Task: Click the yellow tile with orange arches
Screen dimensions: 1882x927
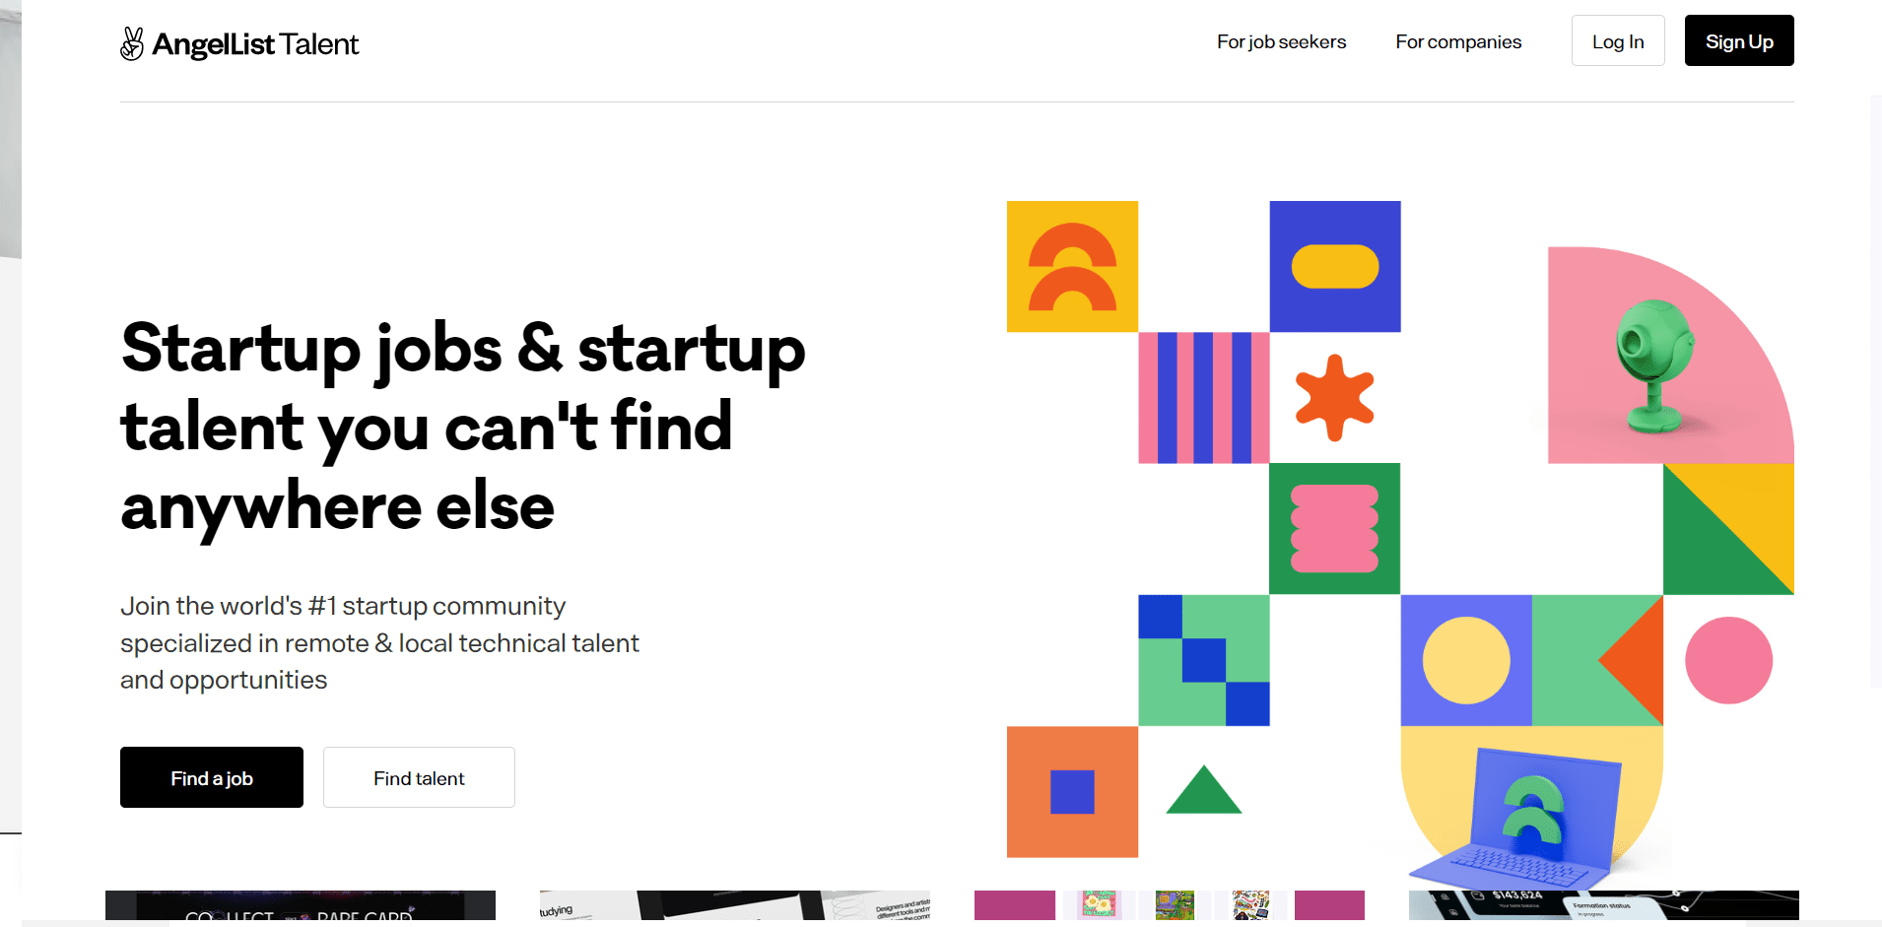Action: [x=1072, y=266]
